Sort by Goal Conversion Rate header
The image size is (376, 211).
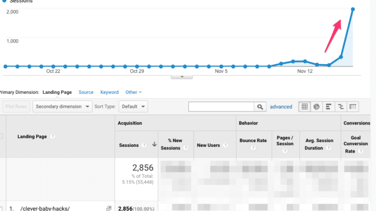(x=356, y=144)
